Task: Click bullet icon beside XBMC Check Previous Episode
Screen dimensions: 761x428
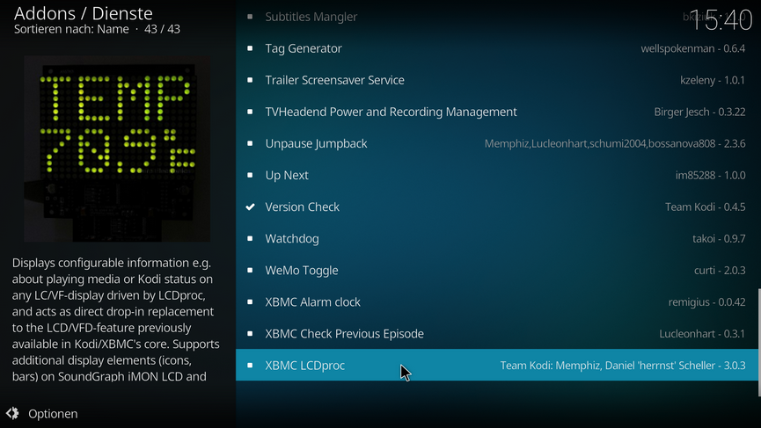Action: pyautogui.click(x=250, y=333)
